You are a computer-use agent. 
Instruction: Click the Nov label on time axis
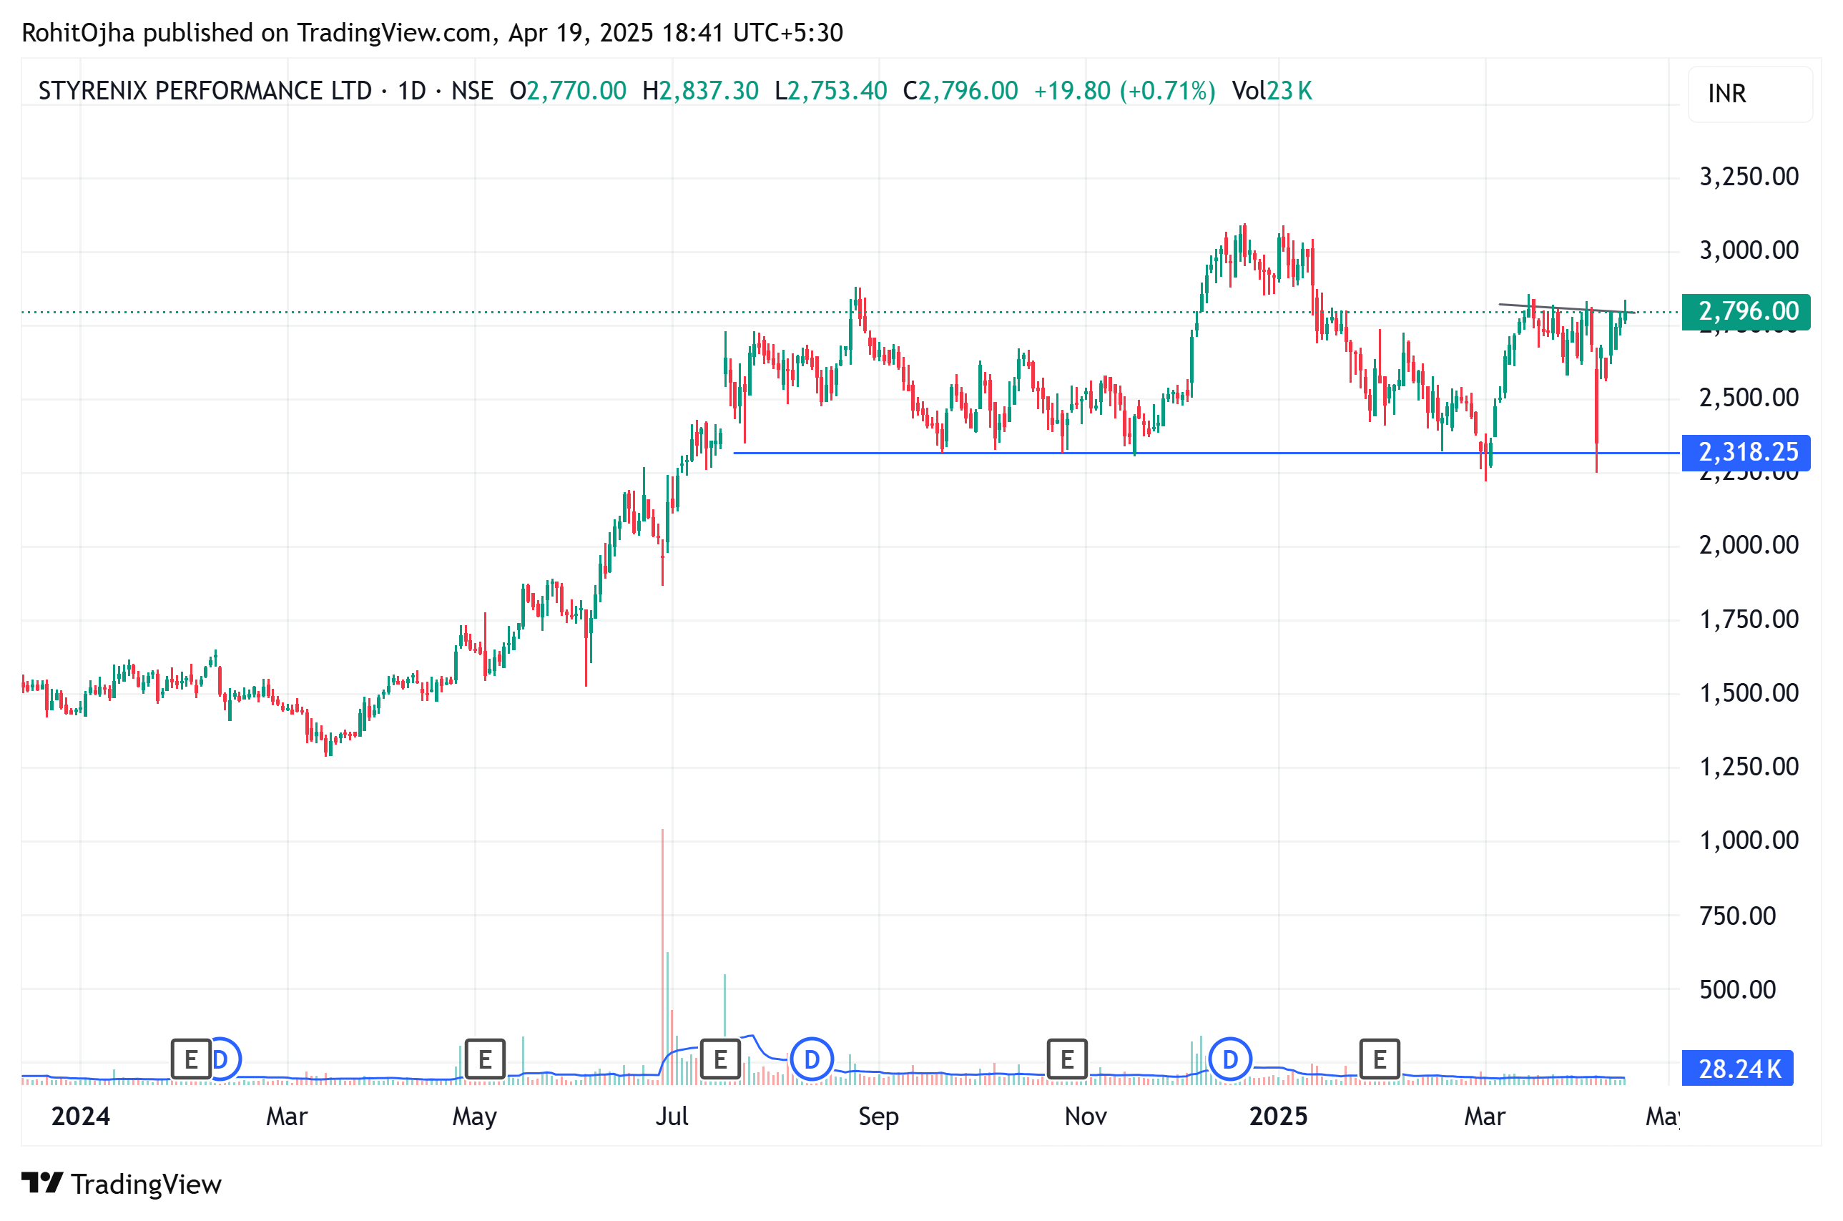(1086, 1117)
